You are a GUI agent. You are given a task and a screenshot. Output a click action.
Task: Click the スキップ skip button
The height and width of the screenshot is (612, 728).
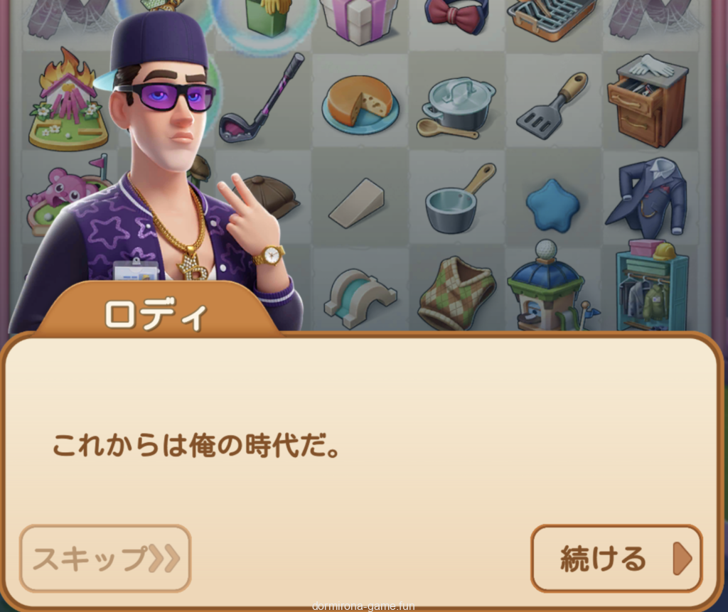point(105,558)
